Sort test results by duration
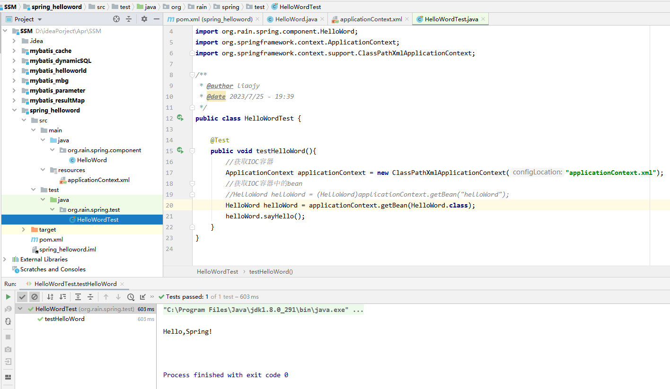 tap(62, 297)
